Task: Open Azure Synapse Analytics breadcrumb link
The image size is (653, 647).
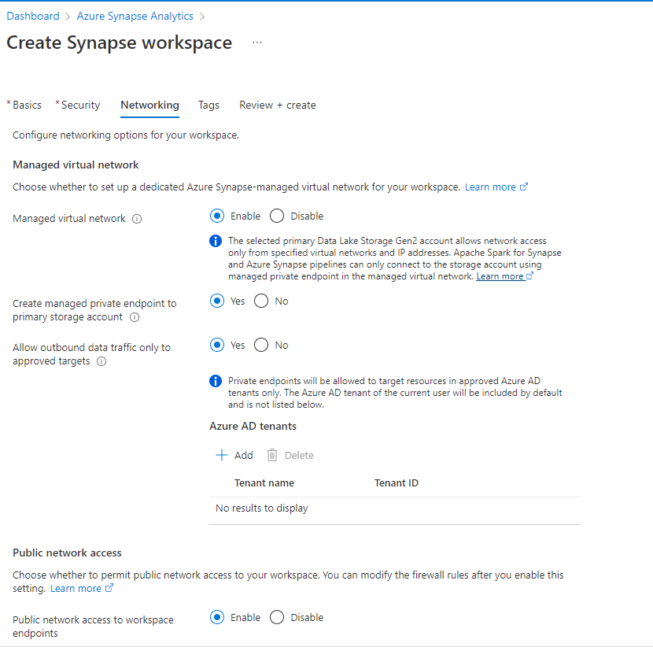Action: [x=135, y=17]
